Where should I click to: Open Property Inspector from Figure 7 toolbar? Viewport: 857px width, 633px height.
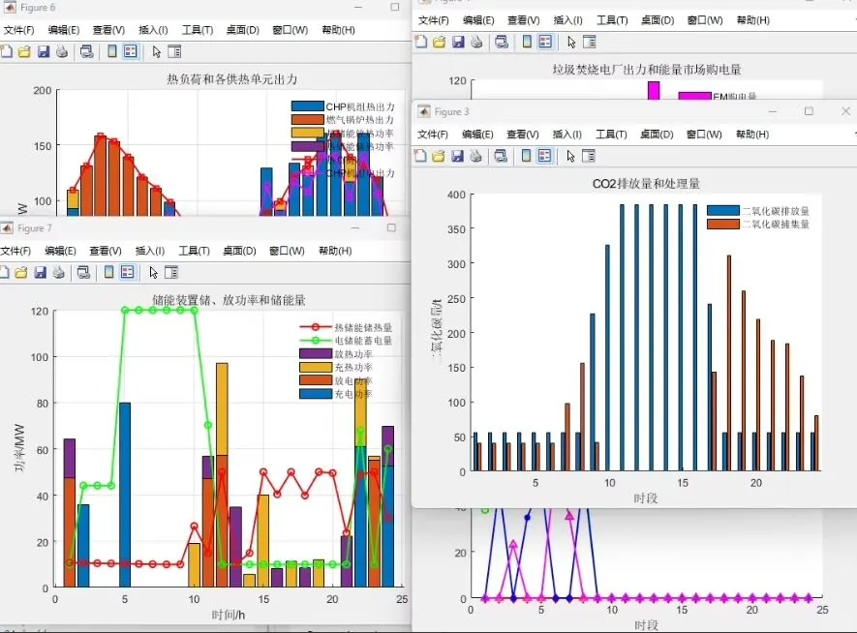[x=171, y=273]
